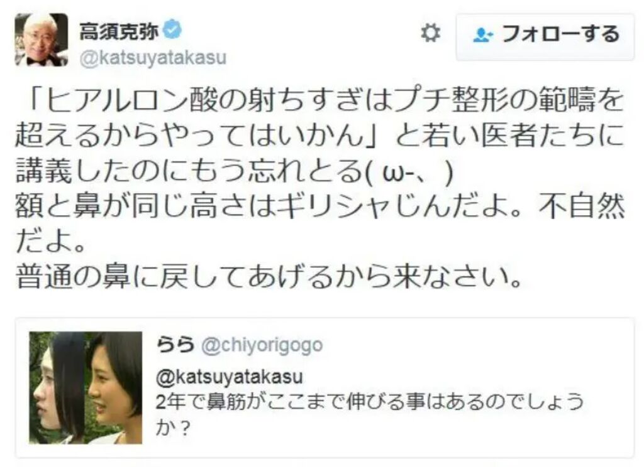Click the フォローする text label
The image size is (644, 467).
click(560, 34)
